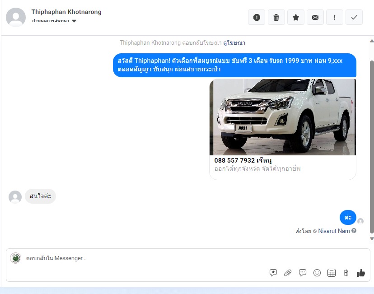Click the conversation scrollbar thumb

point(372,147)
